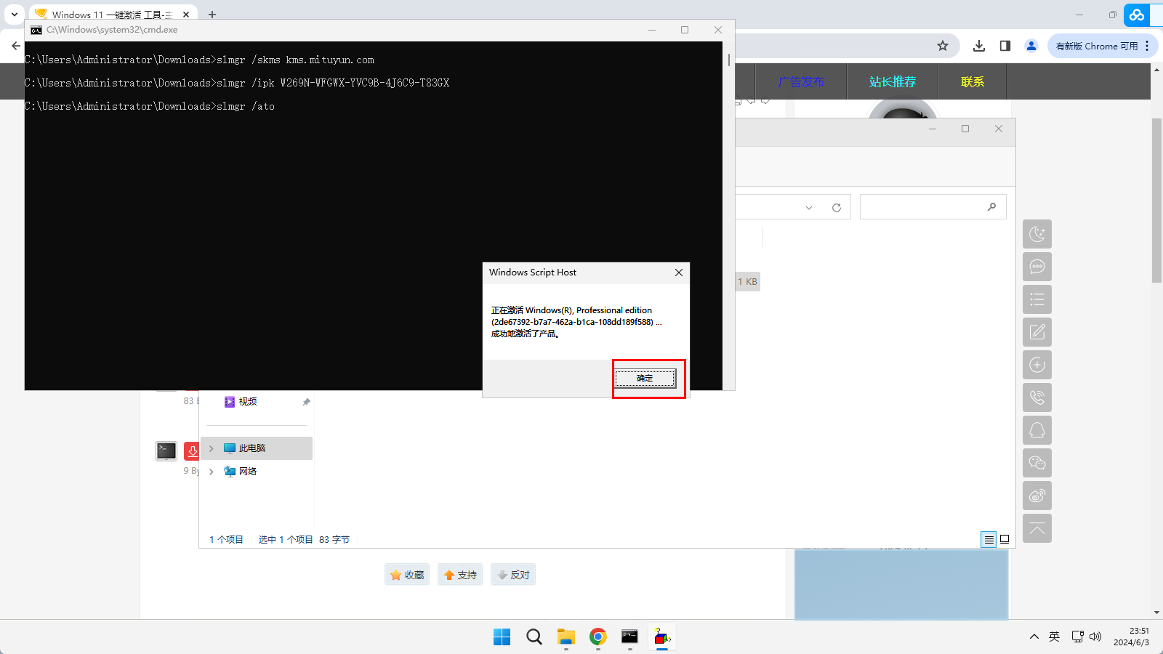Open Chrome three-dot menu
Screen dimensions: 1163x654
[x=1147, y=46]
